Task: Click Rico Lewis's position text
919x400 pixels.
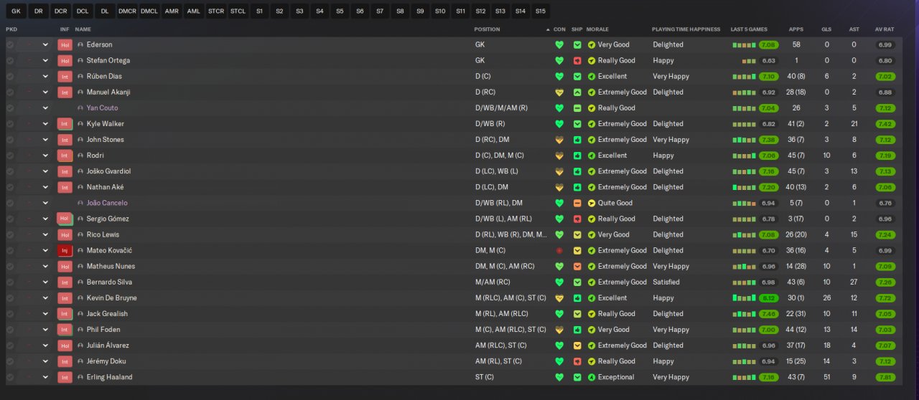Action: tap(510, 234)
